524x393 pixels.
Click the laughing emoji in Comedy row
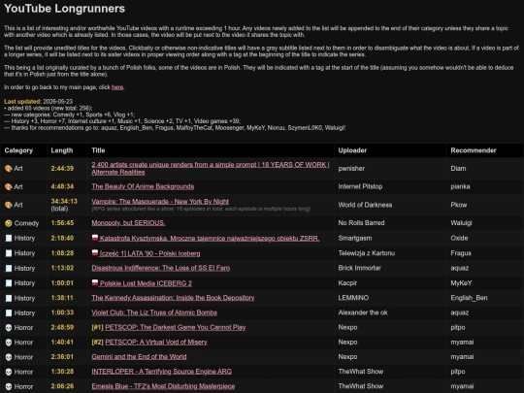pyautogui.click(x=9, y=223)
